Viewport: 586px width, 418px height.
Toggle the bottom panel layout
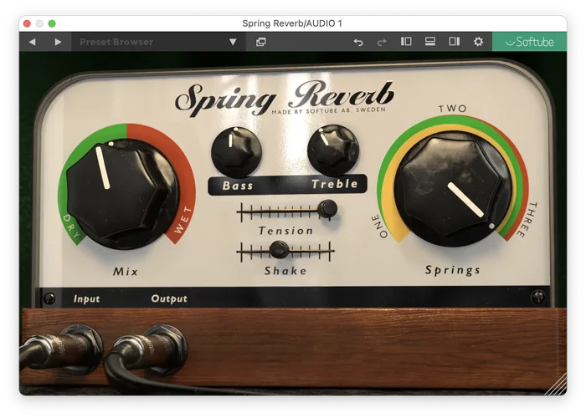(430, 42)
